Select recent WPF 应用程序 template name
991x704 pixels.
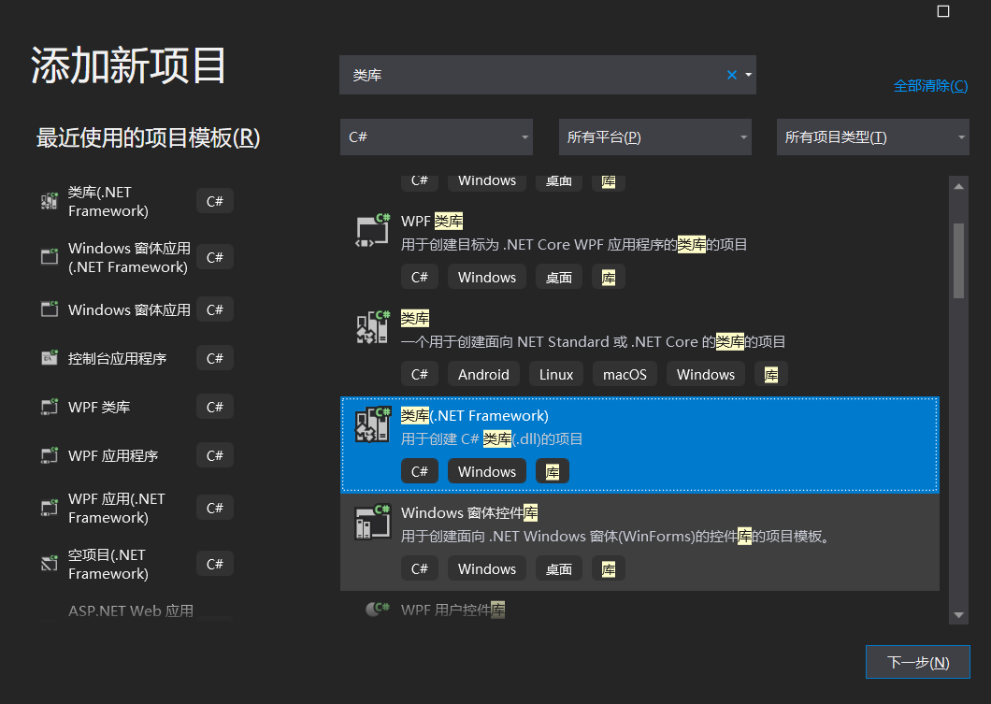(x=113, y=455)
